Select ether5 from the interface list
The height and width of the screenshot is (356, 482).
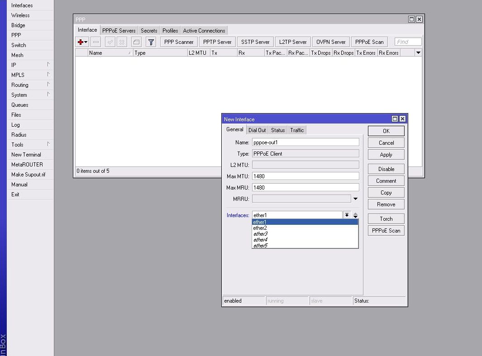pos(305,246)
